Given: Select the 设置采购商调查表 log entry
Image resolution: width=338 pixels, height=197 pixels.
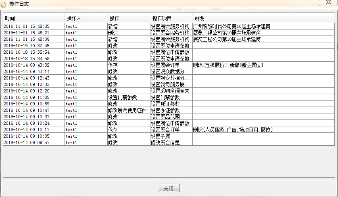Looking at the screenshot, I should (x=170, y=91).
